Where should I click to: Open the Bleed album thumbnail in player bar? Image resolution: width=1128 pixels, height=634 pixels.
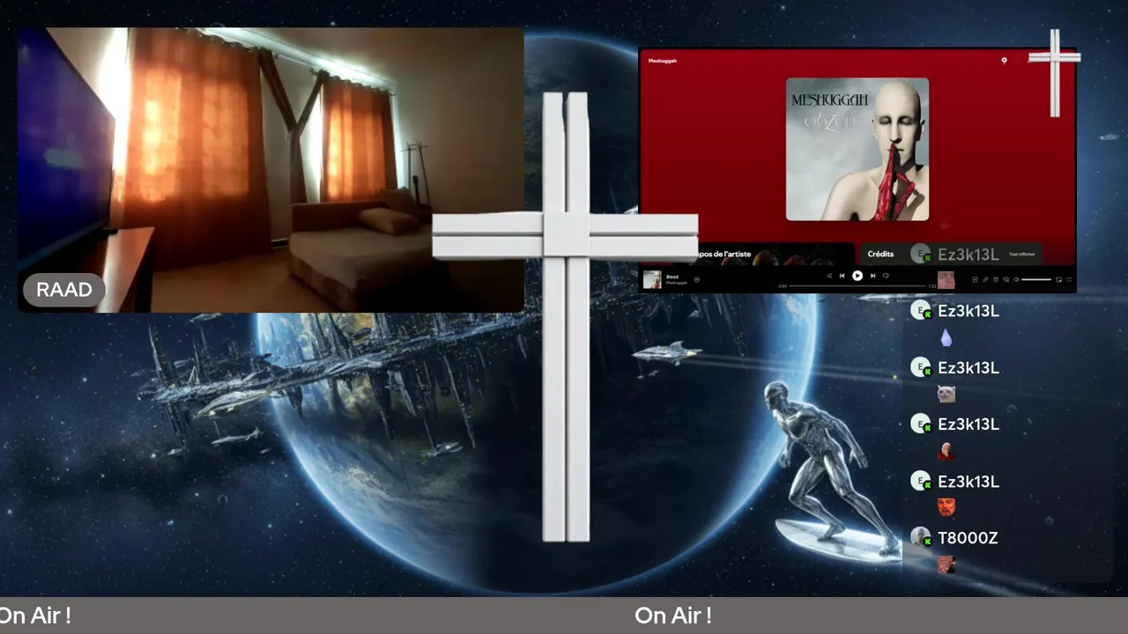(652, 280)
